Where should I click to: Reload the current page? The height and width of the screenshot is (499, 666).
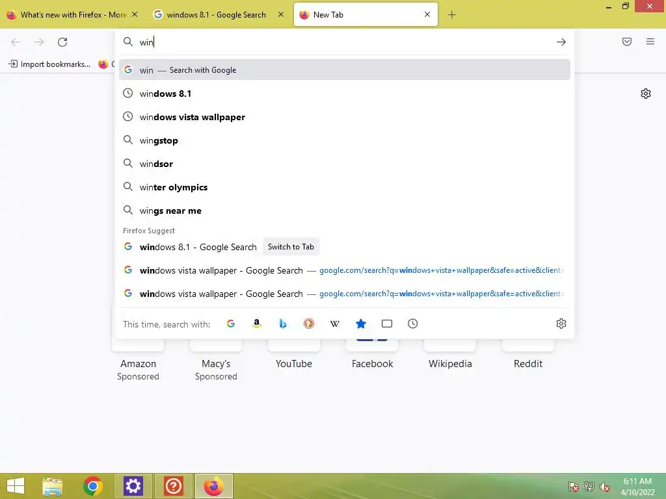[x=62, y=42]
